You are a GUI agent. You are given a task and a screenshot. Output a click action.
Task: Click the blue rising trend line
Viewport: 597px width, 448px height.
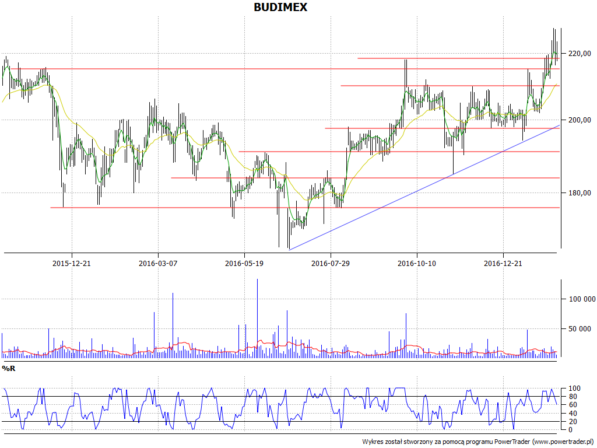pos(424,187)
